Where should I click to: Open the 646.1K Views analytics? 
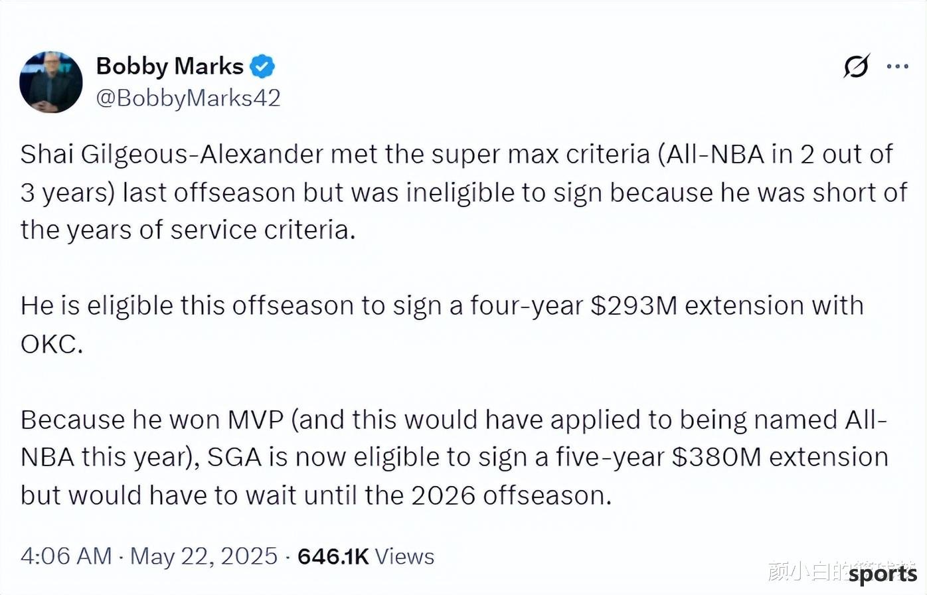coord(366,556)
